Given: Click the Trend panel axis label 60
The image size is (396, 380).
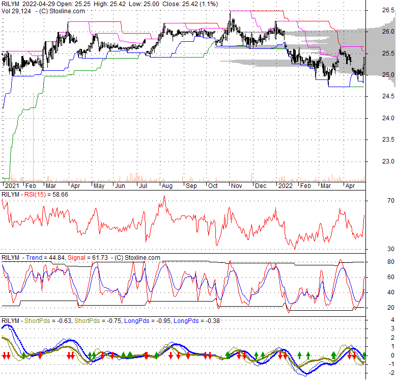Looking at the screenshot, I should click(x=391, y=277).
